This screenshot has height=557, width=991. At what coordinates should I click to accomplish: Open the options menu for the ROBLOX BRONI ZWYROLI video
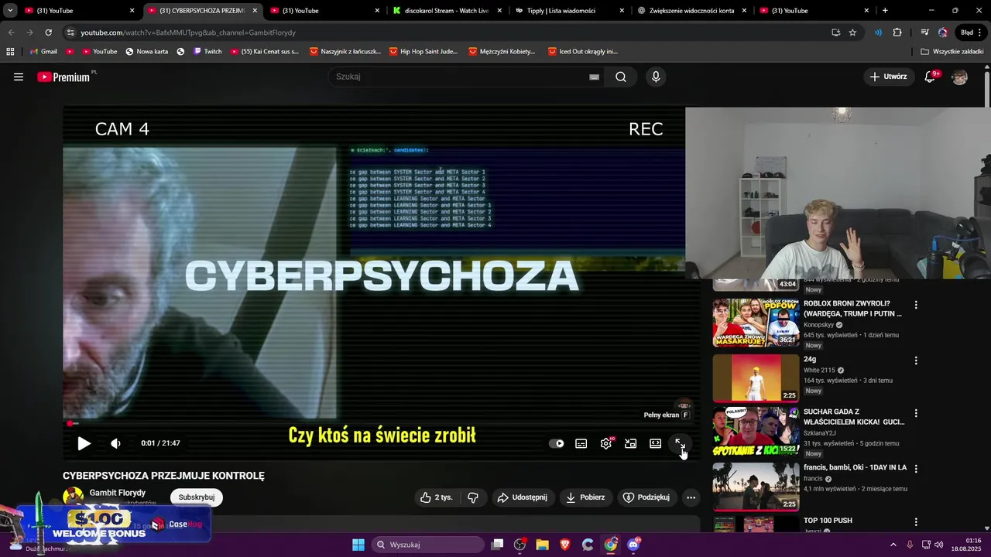coord(916,305)
